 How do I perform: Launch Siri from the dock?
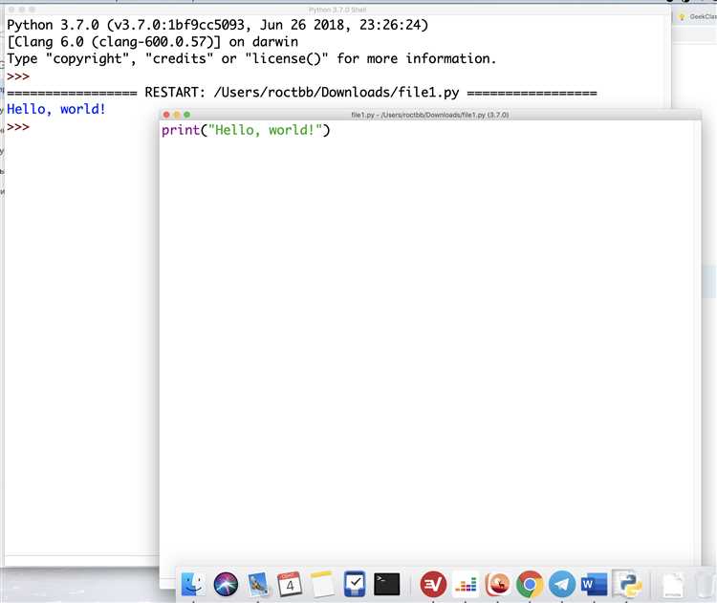226,584
